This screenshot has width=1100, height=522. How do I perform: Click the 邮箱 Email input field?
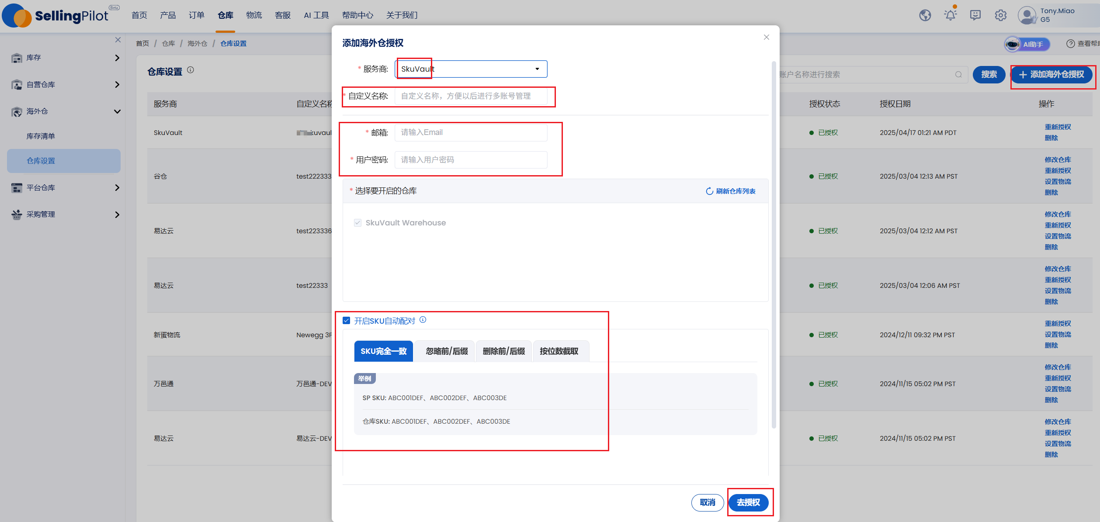pyautogui.click(x=471, y=132)
